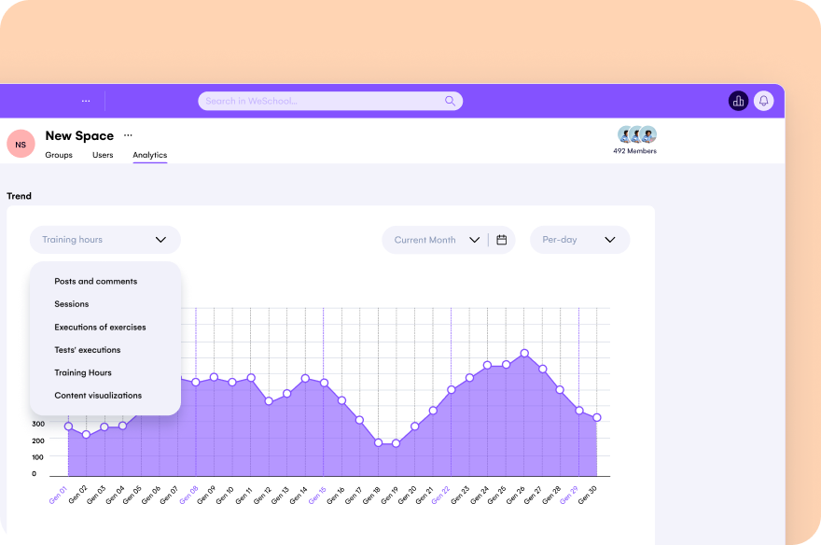Open the analytics bar chart icon
The width and height of the screenshot is (821, 545).
(738, 101)
